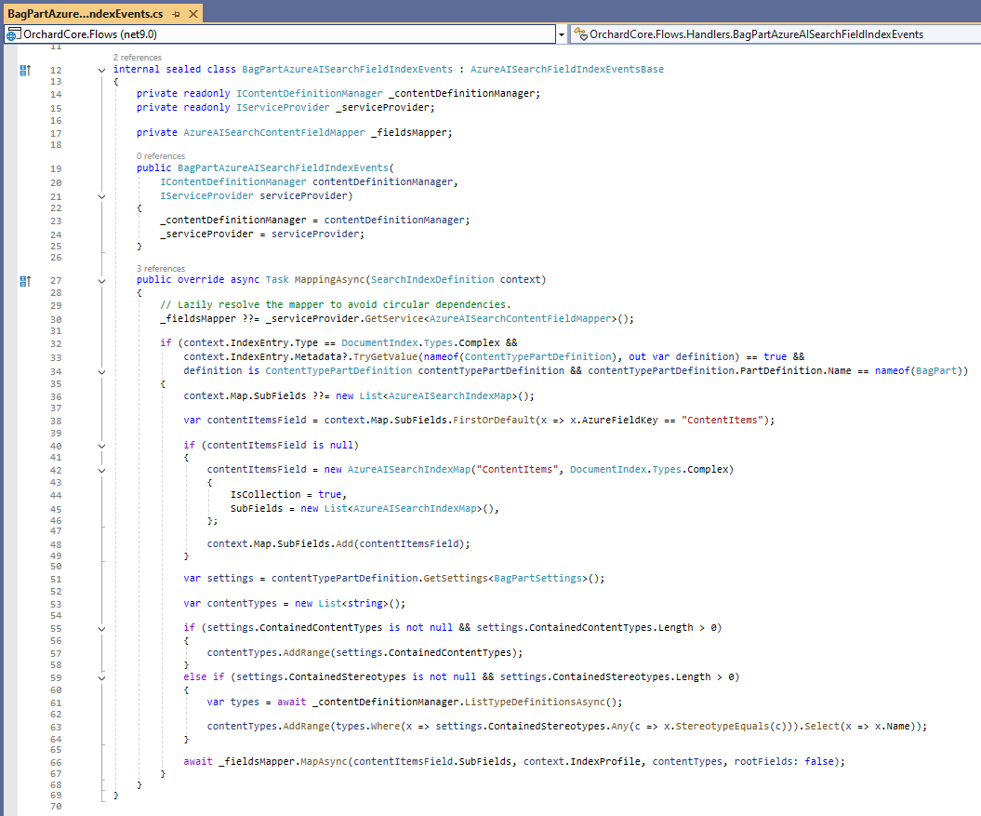
Task: Click the rootFields: false argument
Action: click(x=784, y=762)
